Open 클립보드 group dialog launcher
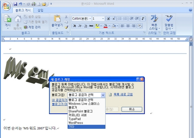This screenshot has width=194, height=138. click(68, 32)
